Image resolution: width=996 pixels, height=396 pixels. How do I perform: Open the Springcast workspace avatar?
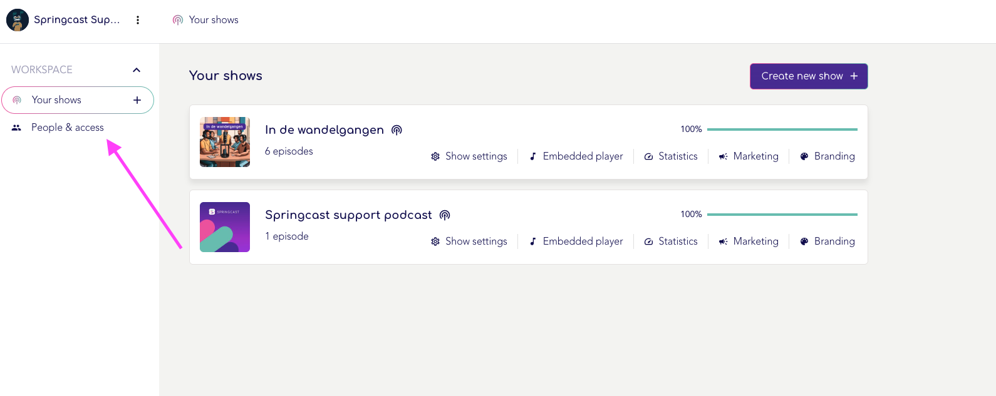(x=18, y=20)
